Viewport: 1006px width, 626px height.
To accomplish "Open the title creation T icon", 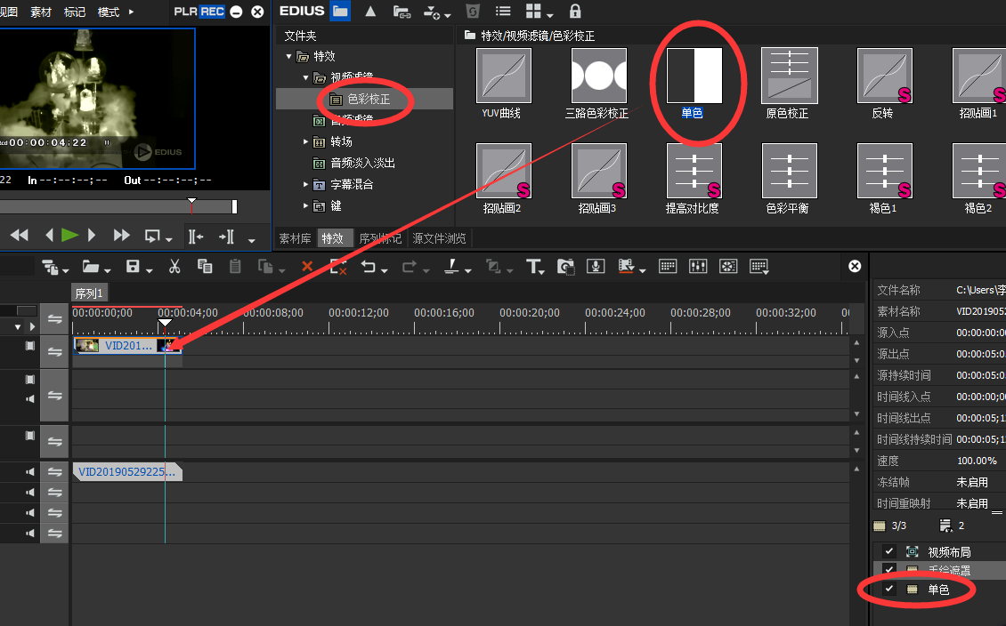I will [x=534, y=266].
